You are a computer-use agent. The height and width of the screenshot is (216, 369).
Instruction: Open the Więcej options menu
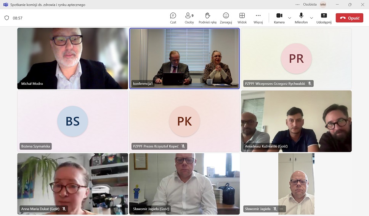click(258, 17)
